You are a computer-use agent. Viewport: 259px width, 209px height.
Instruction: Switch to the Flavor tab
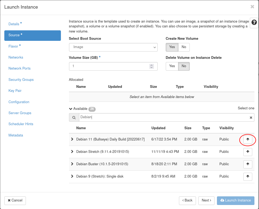point(13,46)
